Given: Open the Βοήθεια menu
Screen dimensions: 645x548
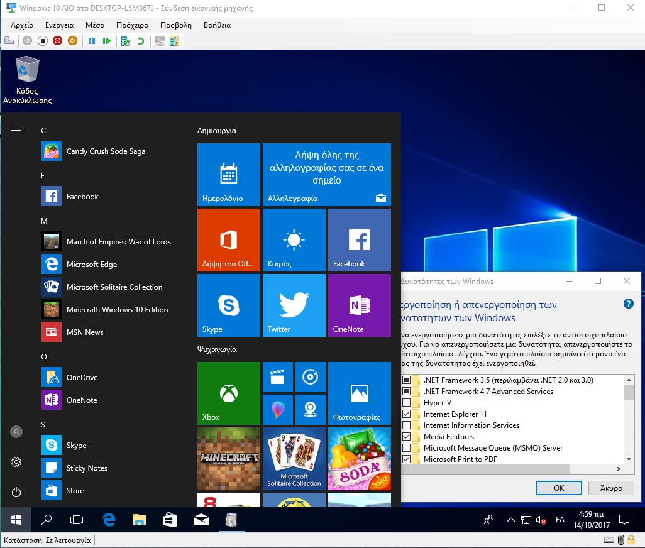Looking at the screenshot, I should pos(217,25).
